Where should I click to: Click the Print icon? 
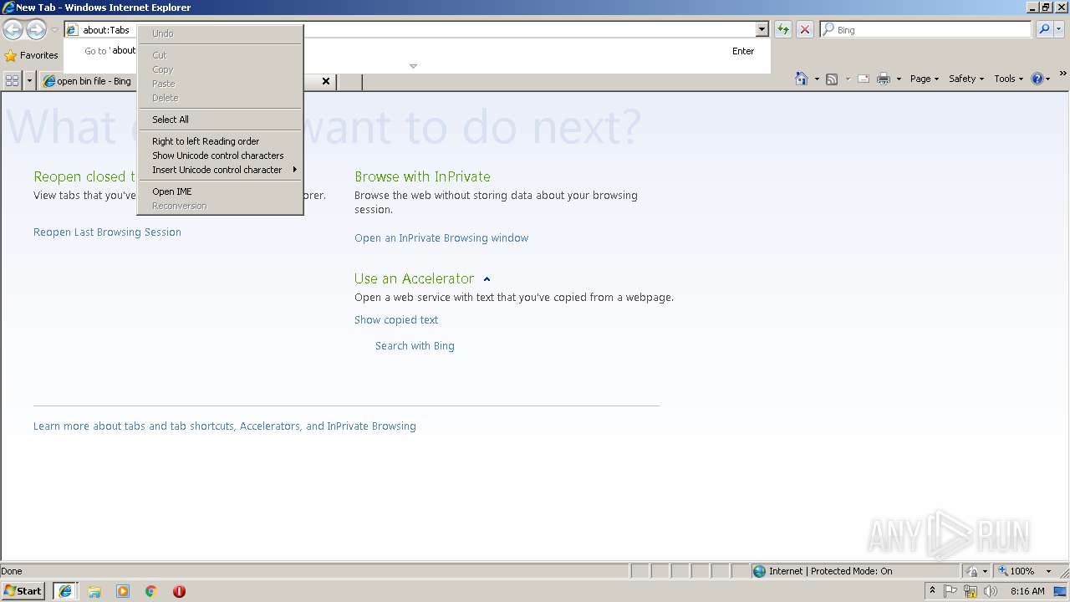(x=884, y=79)
